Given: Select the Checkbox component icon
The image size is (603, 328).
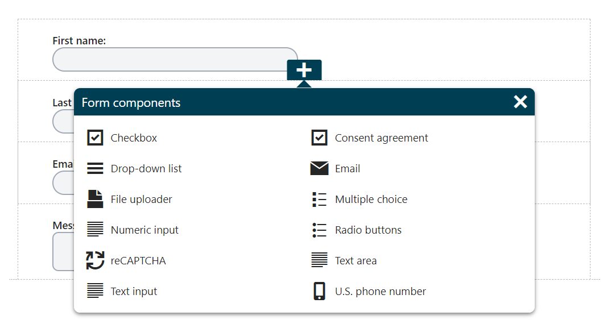Looking at the screenshot, I should pos(94,137).
